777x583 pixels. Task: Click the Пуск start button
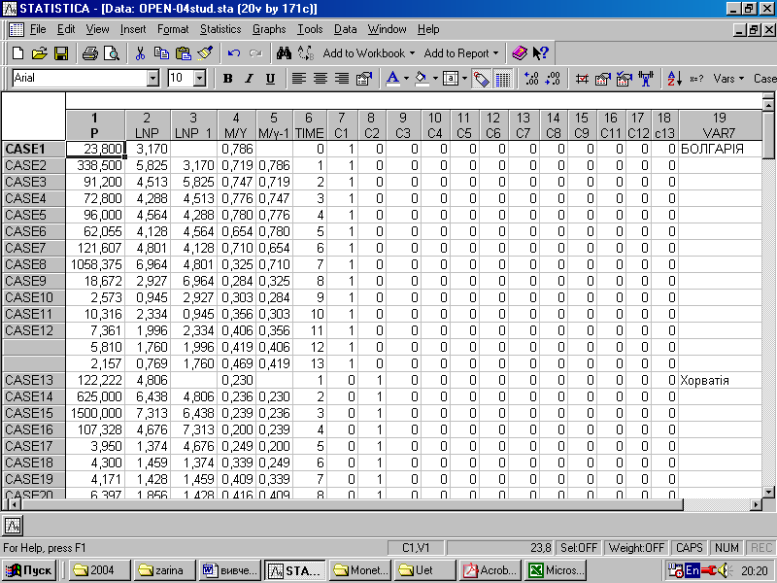(x=30, y=570)
